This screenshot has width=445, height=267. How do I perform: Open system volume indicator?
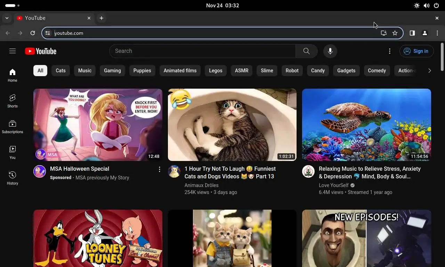[x=427, y=6]
